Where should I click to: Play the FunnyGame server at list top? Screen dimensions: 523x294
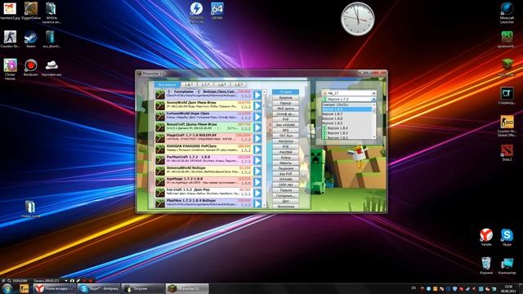[x=257, y=95]
